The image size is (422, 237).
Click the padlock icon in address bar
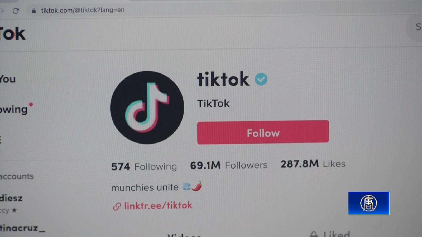[34, 11]
